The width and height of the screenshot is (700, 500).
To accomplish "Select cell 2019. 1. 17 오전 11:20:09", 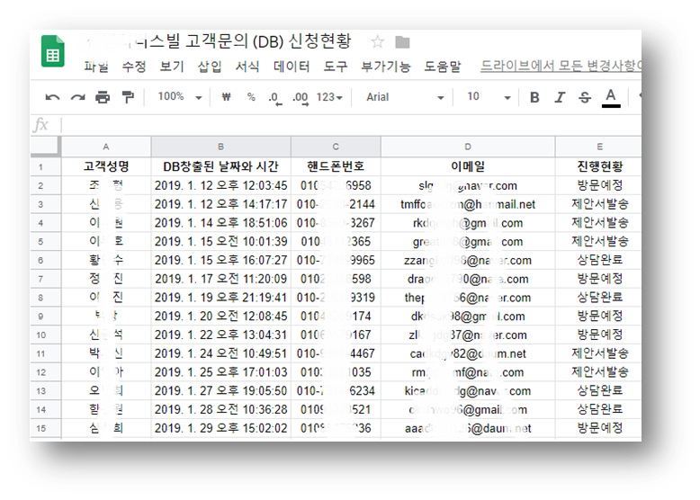I will coord(220,279).
